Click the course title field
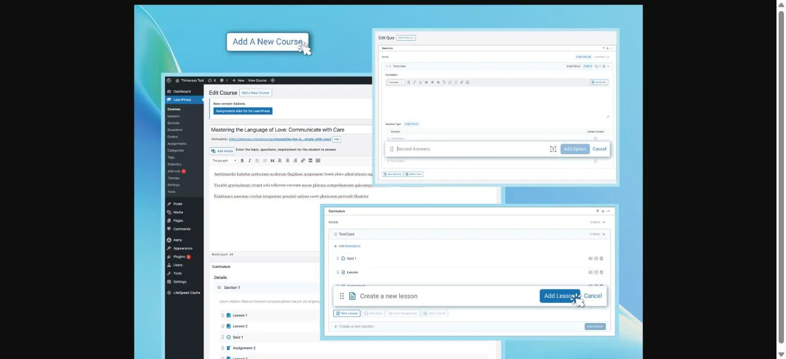This screenshot has height=359, width=786. coord(291,130)
